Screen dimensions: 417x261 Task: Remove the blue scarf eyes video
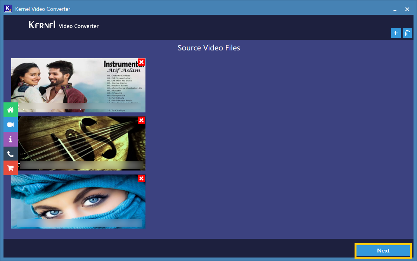pyautogui.click(x=142, y=178)
